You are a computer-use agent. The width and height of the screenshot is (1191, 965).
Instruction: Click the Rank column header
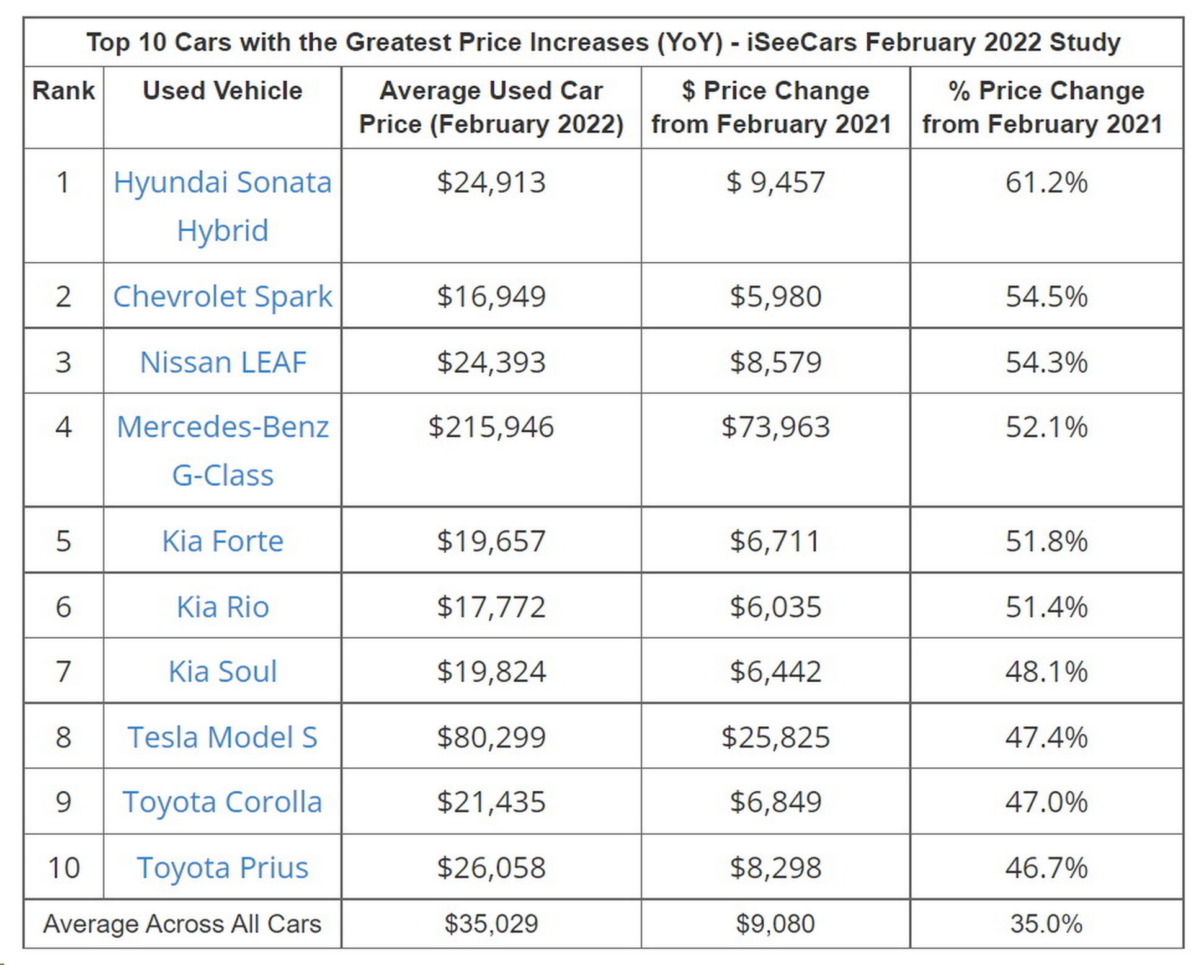point(63,91)
